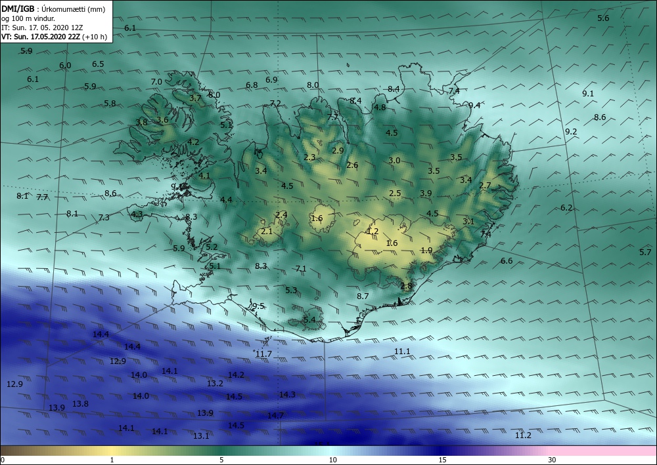
Task: Click the 'og 100 m vindur.' legend line
Action: [28, 18]
